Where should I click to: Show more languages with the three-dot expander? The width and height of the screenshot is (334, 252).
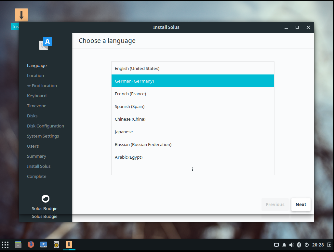coord(193,169)
